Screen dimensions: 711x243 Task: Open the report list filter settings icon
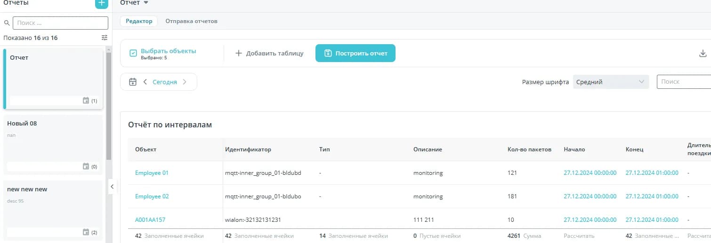(x=105, y=38)
